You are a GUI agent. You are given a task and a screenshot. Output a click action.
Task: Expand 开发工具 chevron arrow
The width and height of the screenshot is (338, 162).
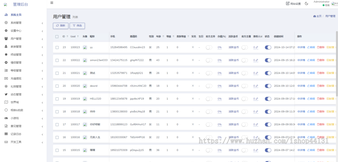pyautogui.click(x=42, y=142)
